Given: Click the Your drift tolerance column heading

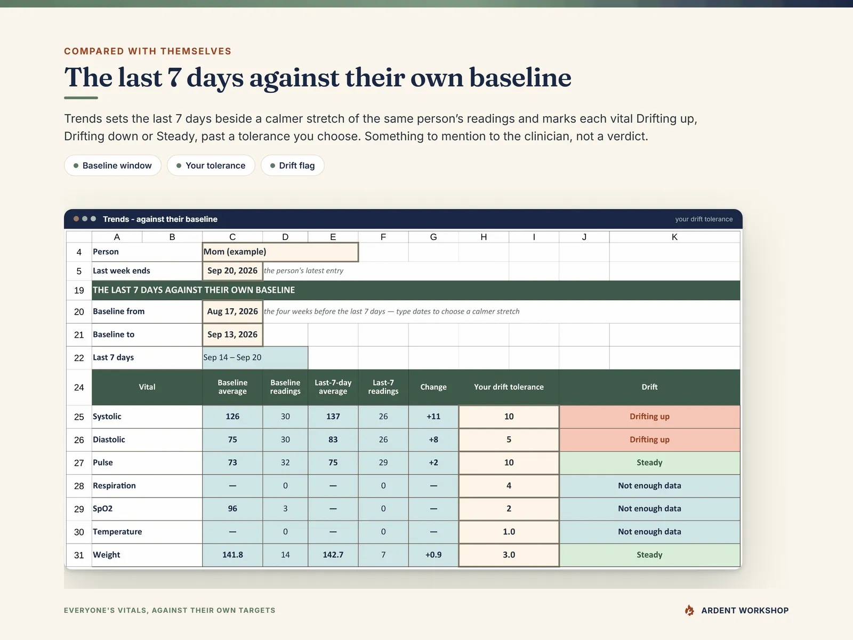Looking at the screenshot, I should pos(509,387).
